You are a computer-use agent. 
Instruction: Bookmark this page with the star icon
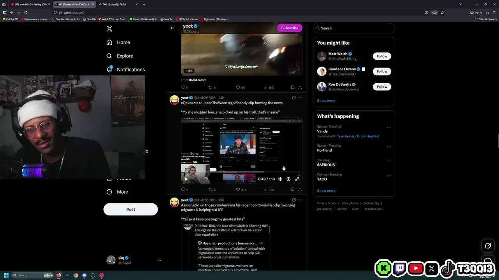pyautogui.click(x=442, y=12)
